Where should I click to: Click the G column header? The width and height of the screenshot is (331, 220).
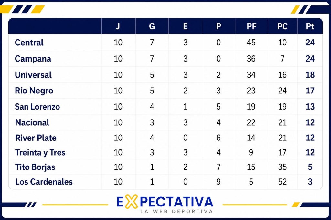(152, 26)
